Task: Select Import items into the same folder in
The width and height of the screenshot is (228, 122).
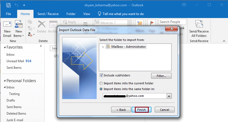Action: point(101,89)
